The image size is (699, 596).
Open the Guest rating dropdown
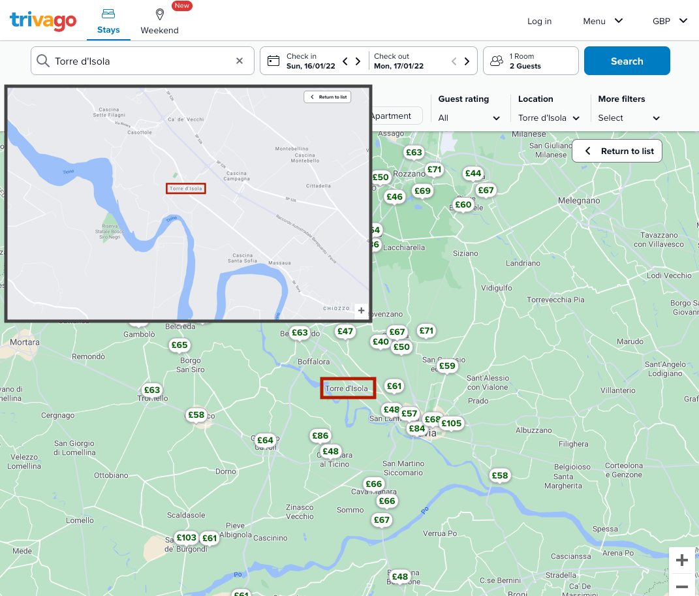tap(469, 118)
